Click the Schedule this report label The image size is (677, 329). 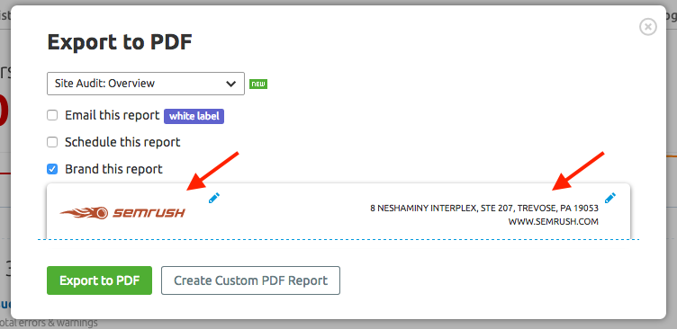click(122, 142)
